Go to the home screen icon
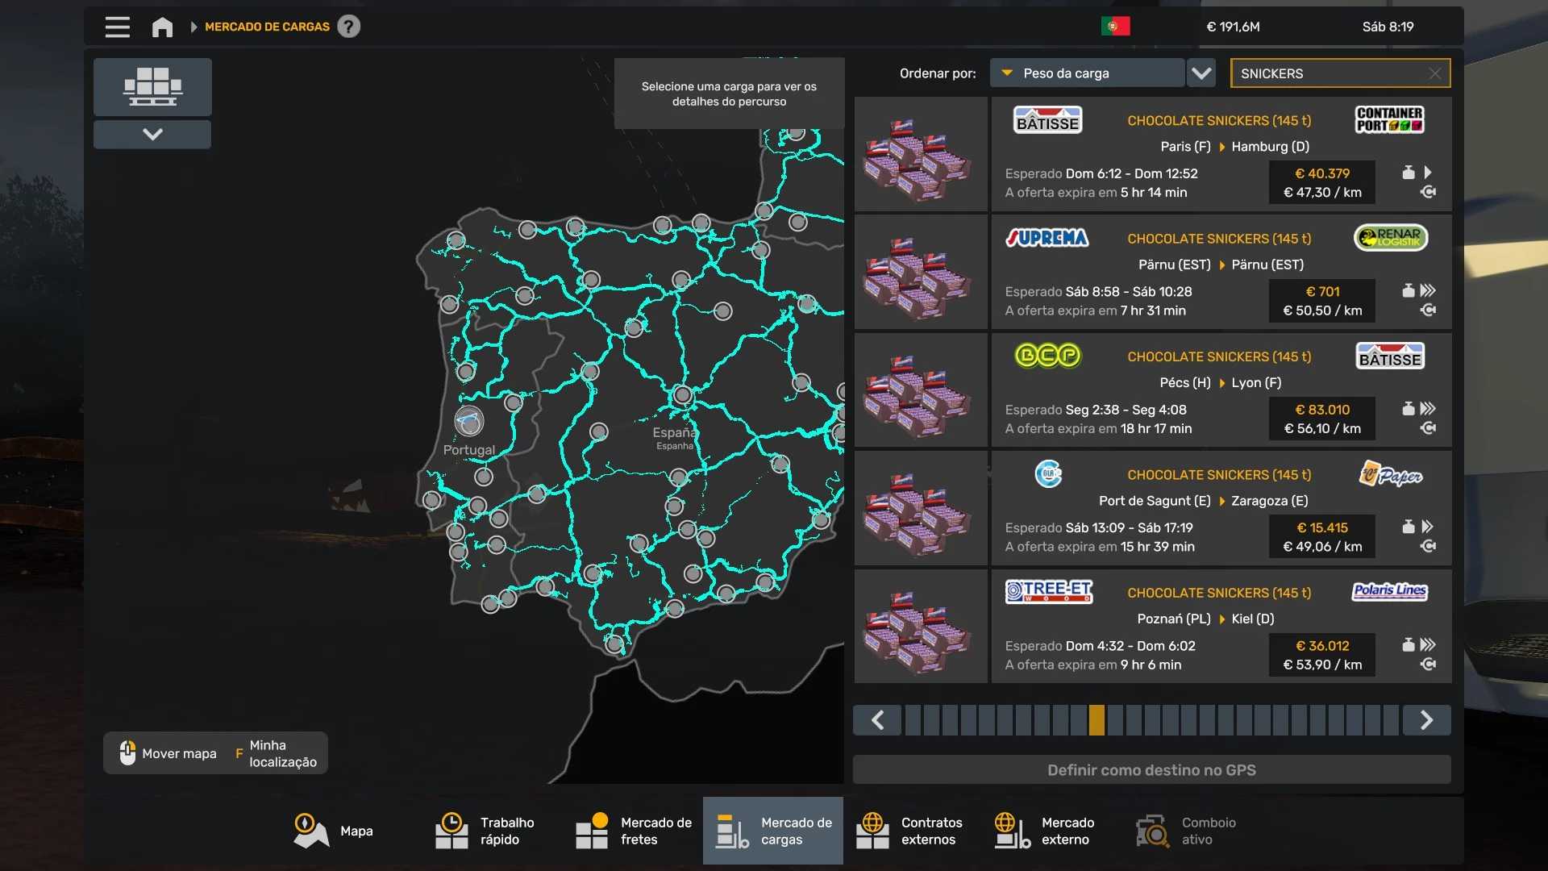 [x=162, y=27]
